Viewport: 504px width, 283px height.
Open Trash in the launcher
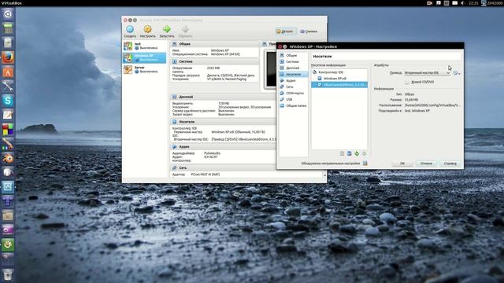coord(8,274)
